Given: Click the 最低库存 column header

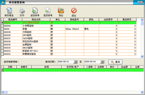Looking at the screenshot, I should [127, 19].
